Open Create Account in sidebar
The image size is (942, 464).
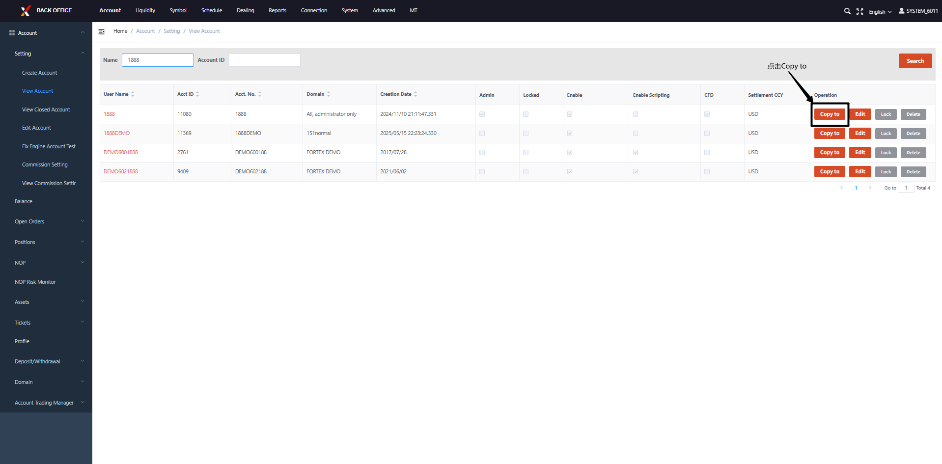coord(39,73)
